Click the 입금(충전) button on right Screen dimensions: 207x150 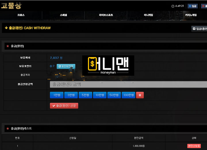click(x=200, y=29)
